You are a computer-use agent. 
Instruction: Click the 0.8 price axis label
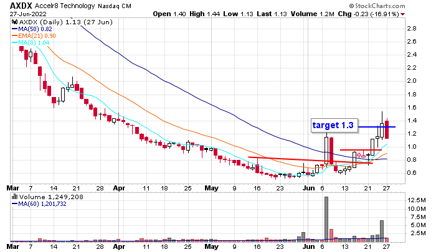(x=412, y=159)
